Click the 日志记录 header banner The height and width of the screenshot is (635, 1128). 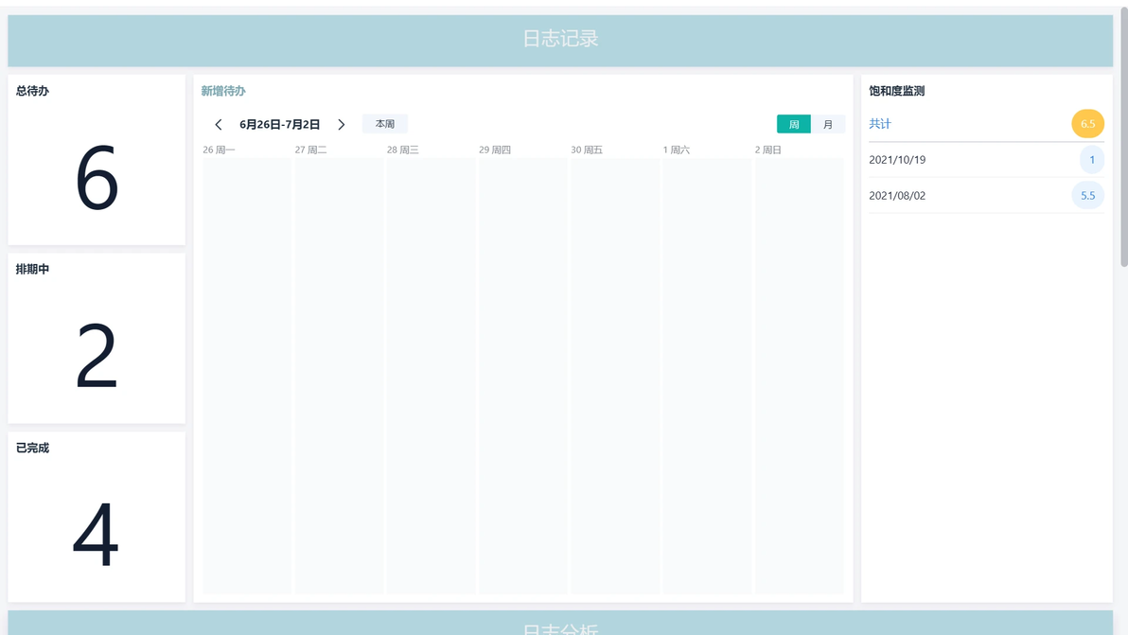560,40
